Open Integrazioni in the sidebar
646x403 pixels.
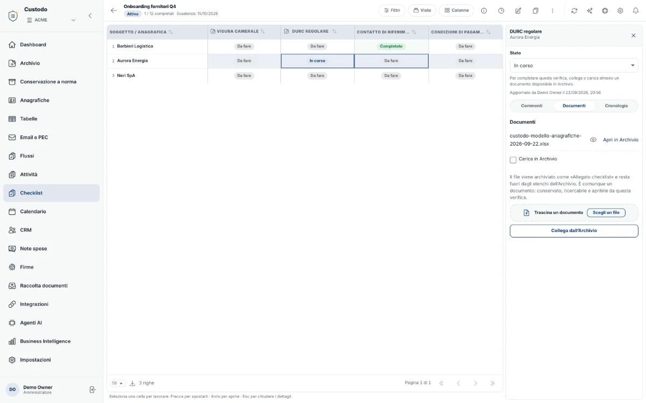click(x=51, y=304)
